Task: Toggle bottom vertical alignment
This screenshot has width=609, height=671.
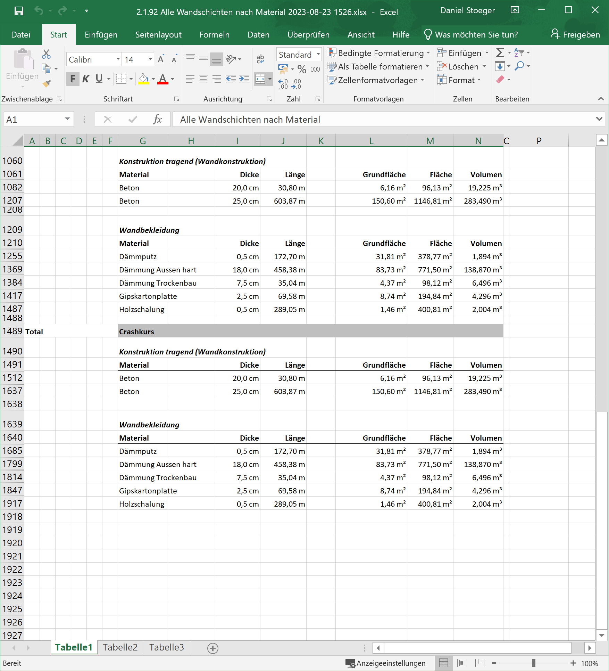Action: point(217,59)
